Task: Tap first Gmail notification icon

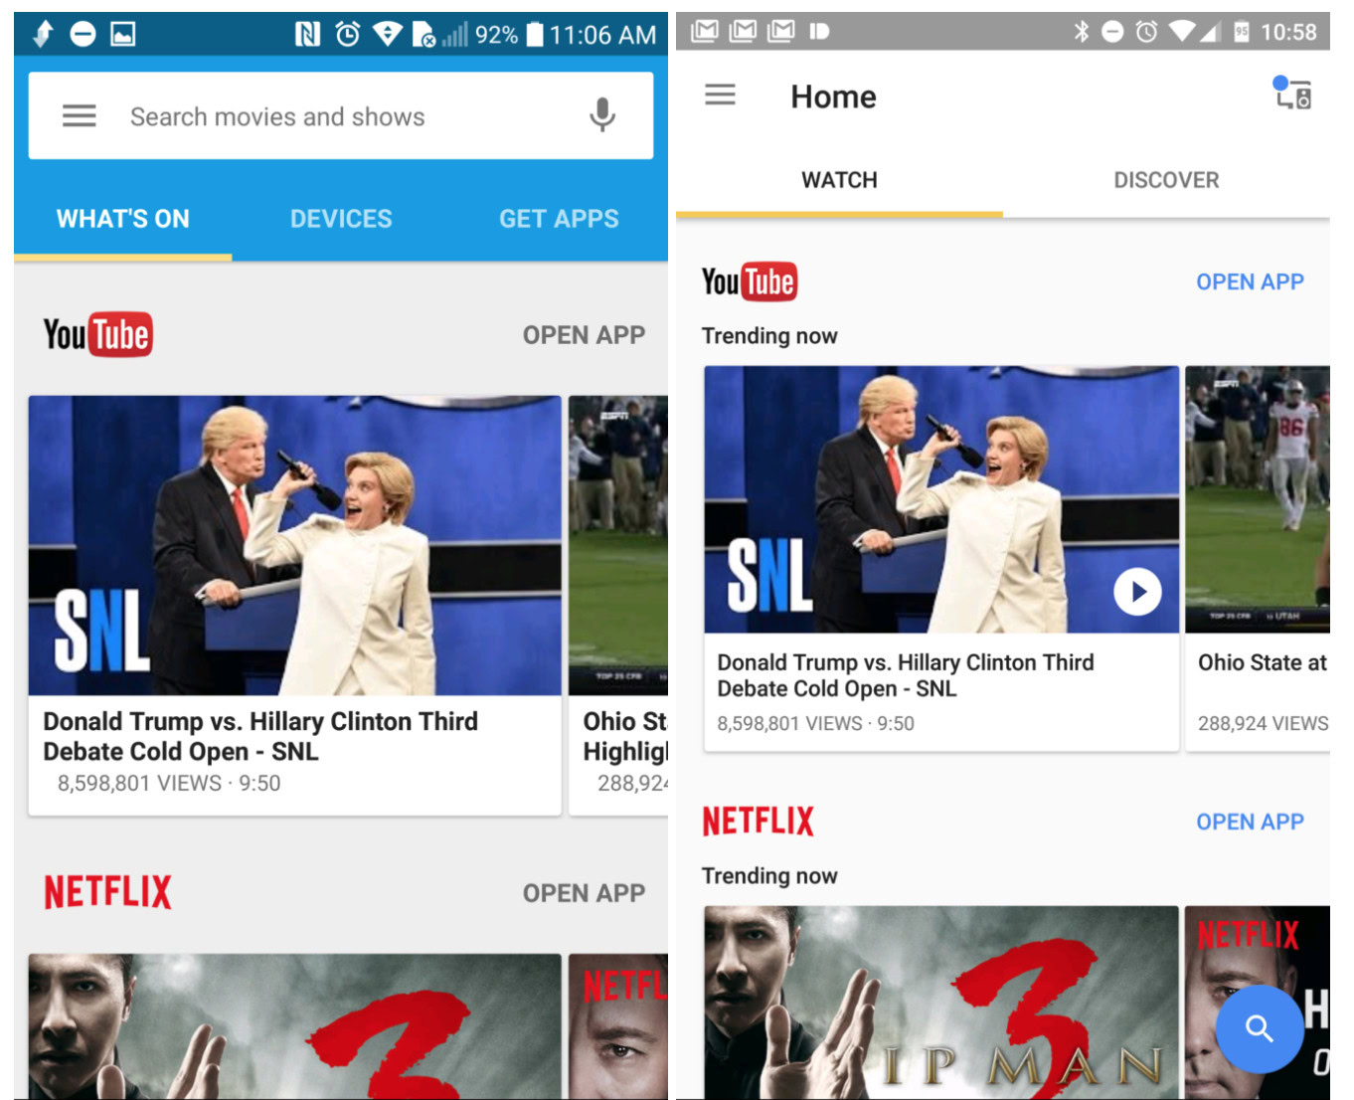Action: click(704, 32)
